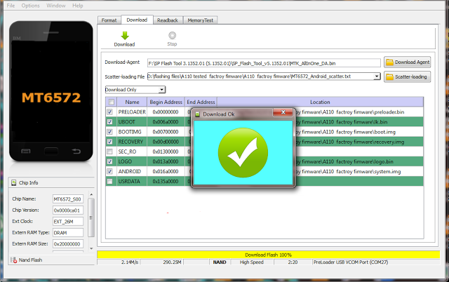449x282 pixels.
Task: Click the Location column header
Action: click(x=320, y=102)
